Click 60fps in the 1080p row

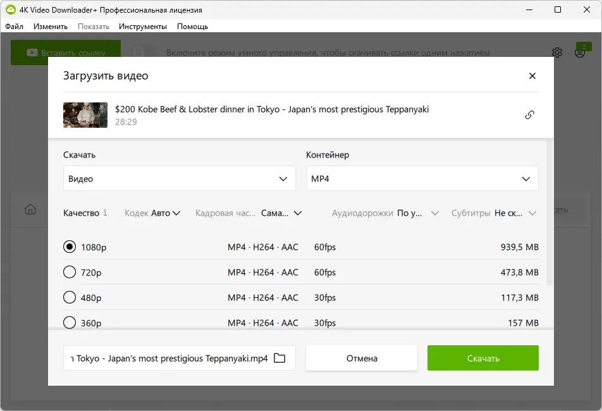[325, 247]
